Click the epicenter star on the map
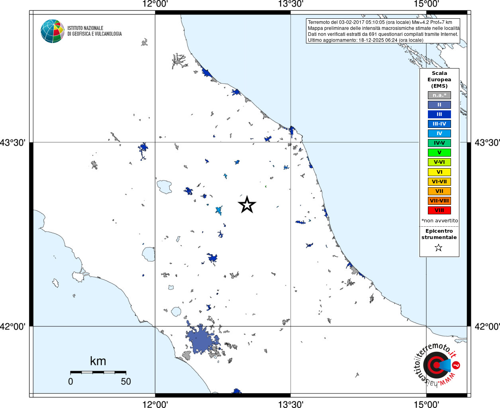The height and width of the screenshot is (408, 500). tap(247, 204)
